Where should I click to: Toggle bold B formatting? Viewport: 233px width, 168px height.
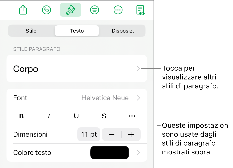pos(21,116)
